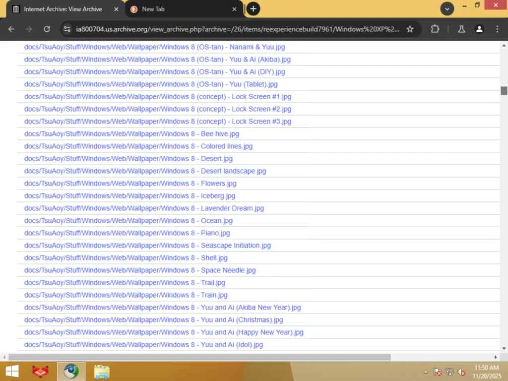Open Windows 8 (OS-tan) - Nanami & Yuu.jpg
Image resolution: width=508 pixels, height=381 pixels.
[x=155, y=47]
